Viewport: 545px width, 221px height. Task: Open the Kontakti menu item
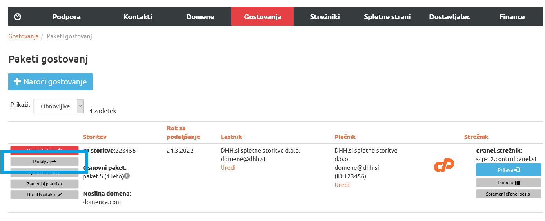pyautogui.click(x=138, y=17)
